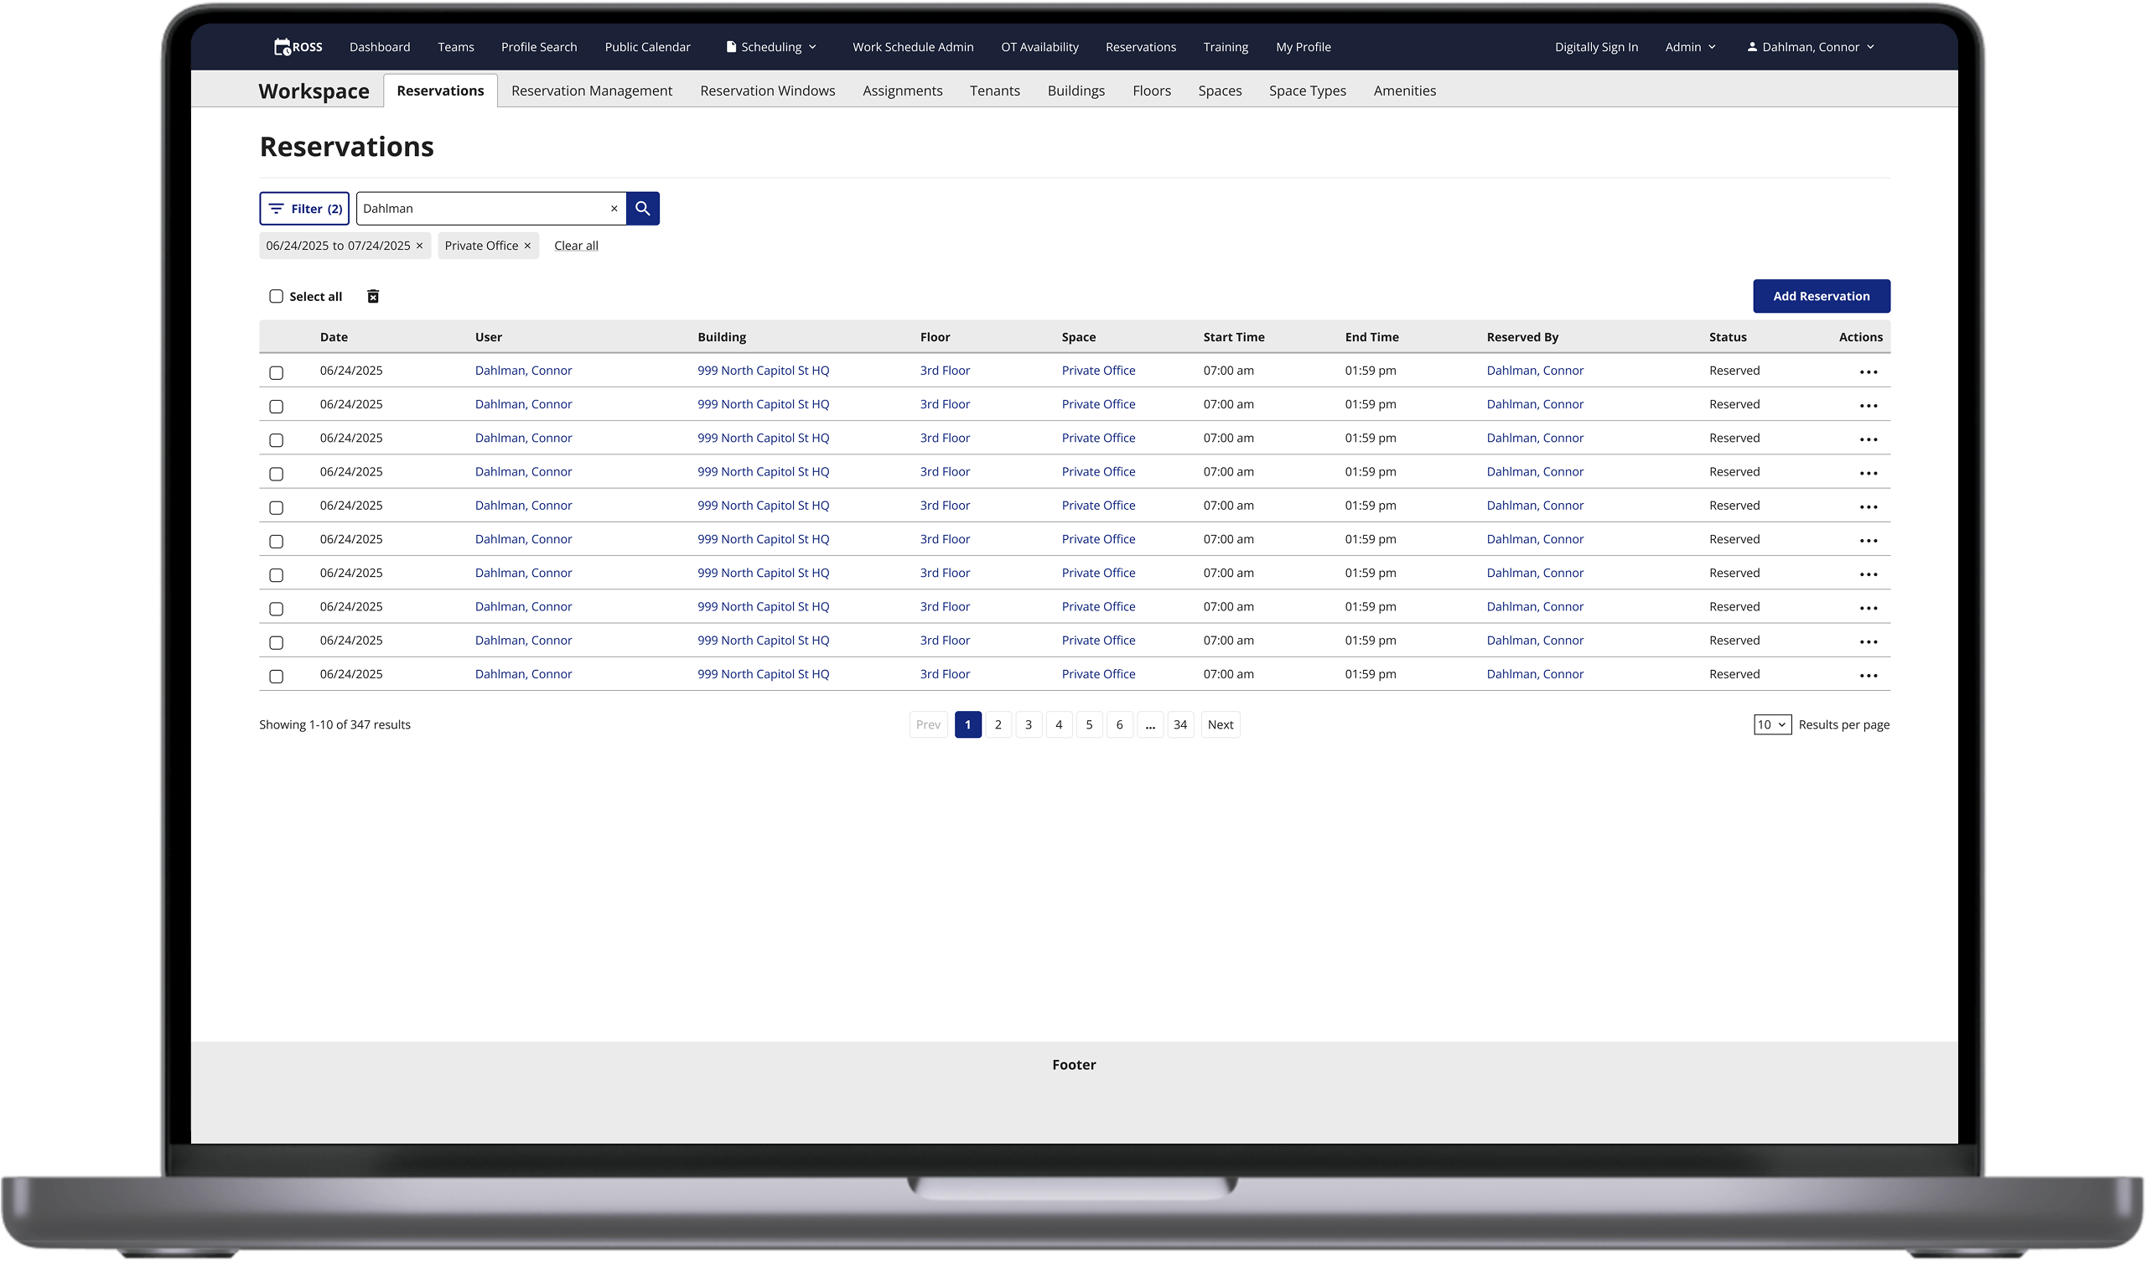2146x1261 pixels.
Task: Open the Filter (2) panel
Action: coord(304,209)
